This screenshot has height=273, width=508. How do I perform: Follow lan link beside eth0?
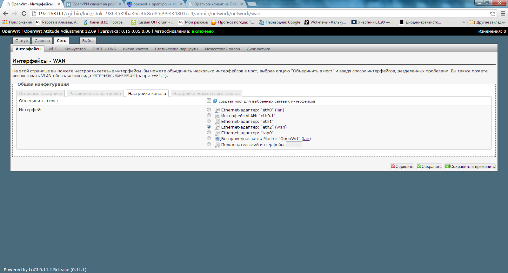279,110
